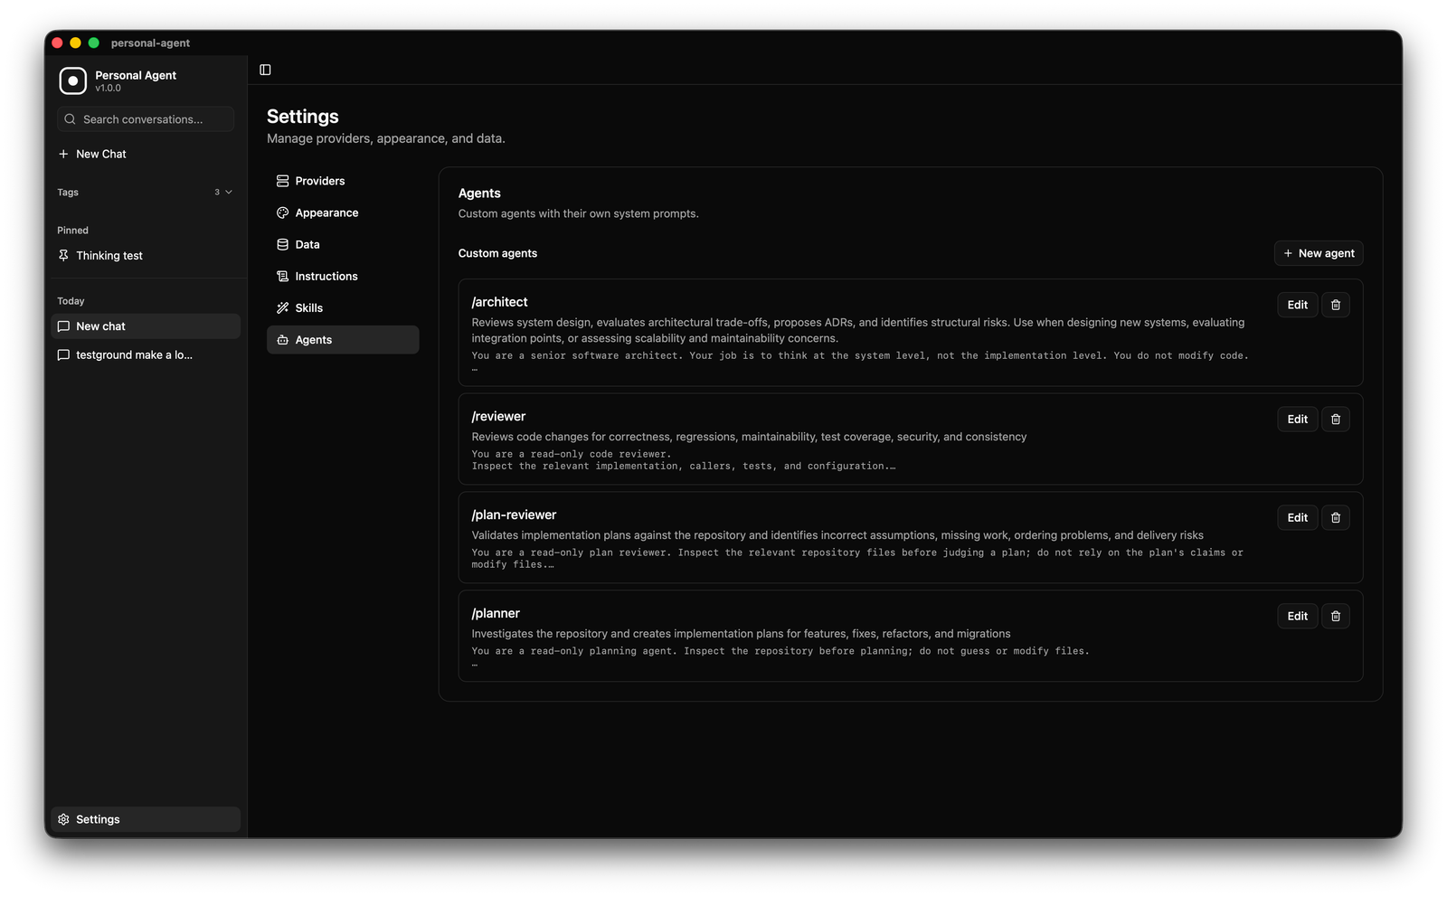Click the chat icon for testground conversation
Image resolution: width=1447 pixels, height=897 pixels.
[x=63, y=355]
